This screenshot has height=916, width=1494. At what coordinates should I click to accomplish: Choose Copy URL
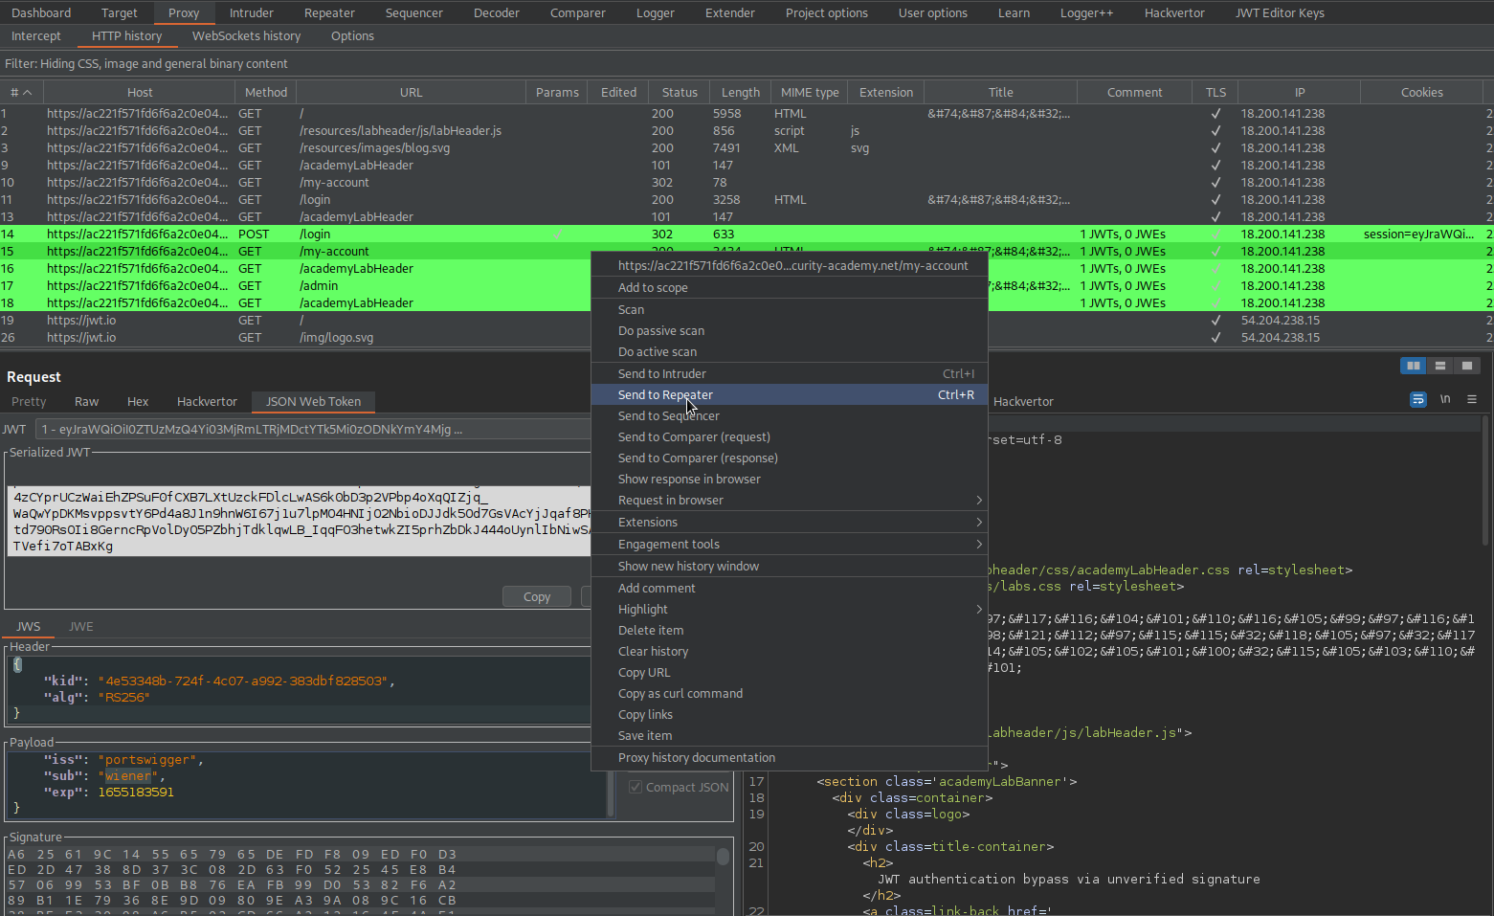(790, 673)
